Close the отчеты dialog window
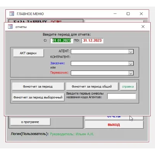Image resolution: width=155 pixels, height=155 pixels. pyautogui.click(x=143, y=27)
